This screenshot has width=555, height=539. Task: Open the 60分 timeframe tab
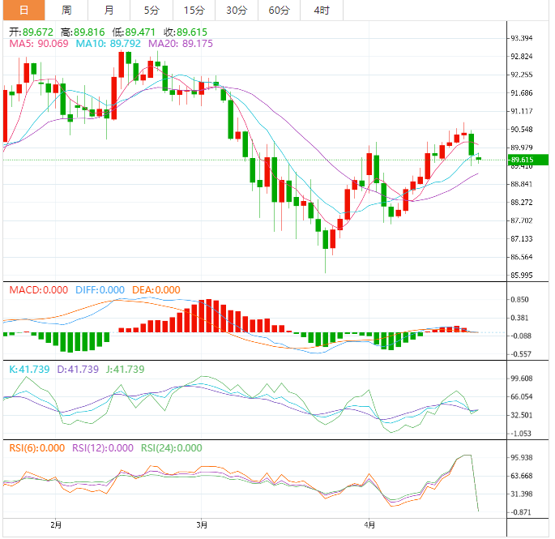click(279, 11)
